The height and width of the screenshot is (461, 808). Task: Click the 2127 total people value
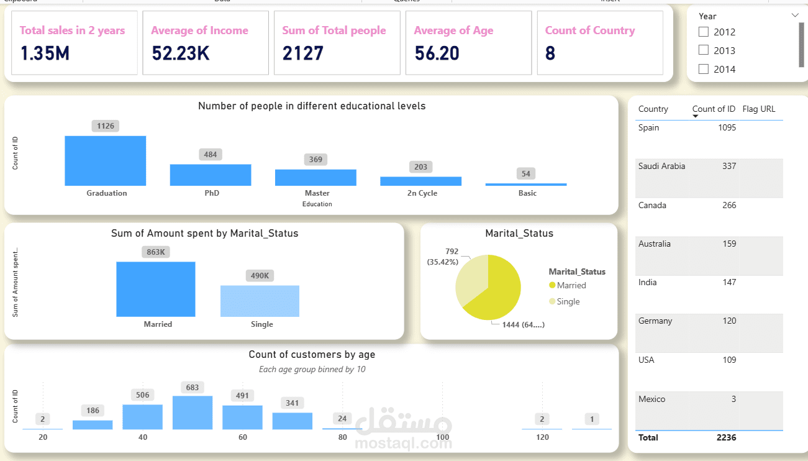[303, 54]
